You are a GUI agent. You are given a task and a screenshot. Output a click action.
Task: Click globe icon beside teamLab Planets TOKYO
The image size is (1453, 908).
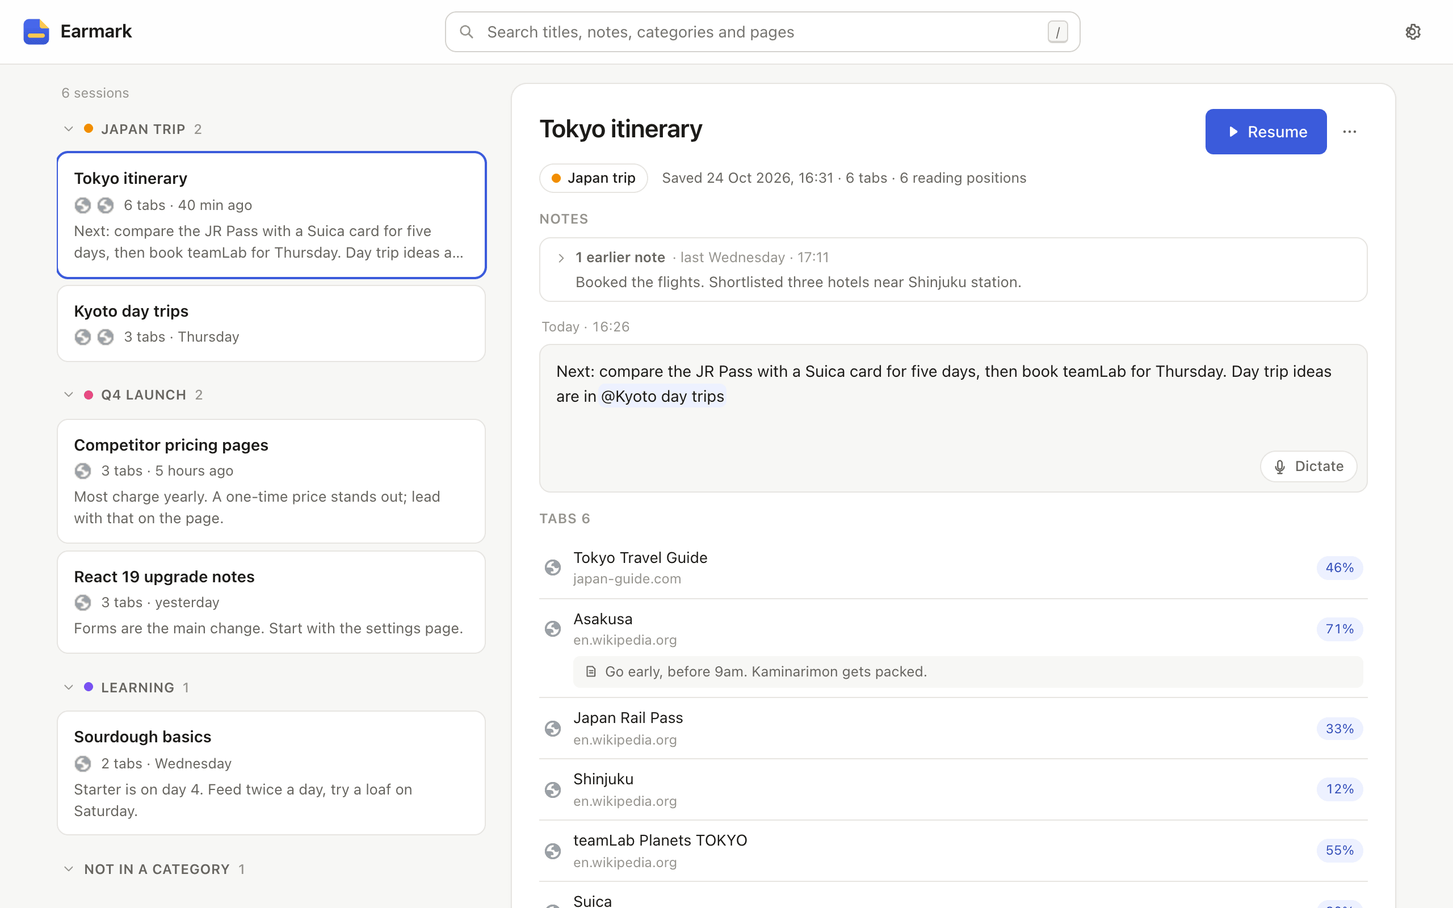tap(553, 851)
